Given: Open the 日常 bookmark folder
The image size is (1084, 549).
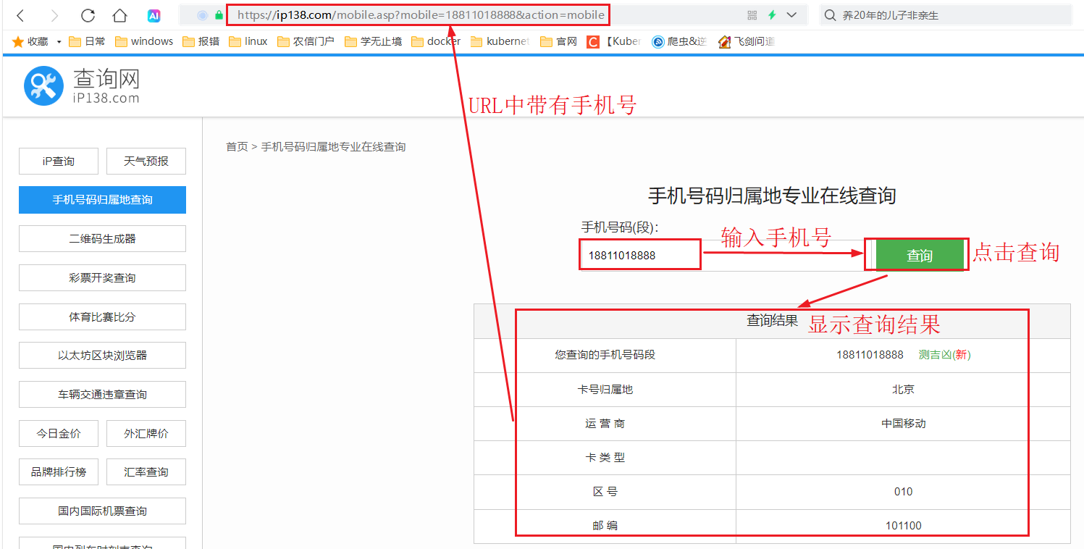Looking at the screenshot, I should coord(87,41).
